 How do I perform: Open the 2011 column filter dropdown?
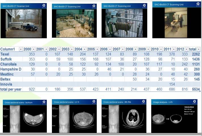174,49
